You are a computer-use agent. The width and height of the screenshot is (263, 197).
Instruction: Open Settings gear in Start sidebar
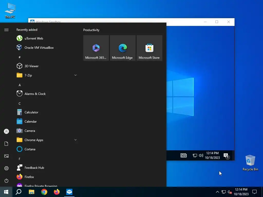[6, 168]
